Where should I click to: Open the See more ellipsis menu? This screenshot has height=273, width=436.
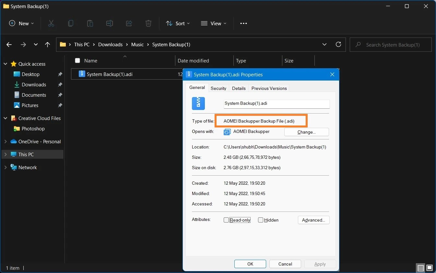coord(243,23)
